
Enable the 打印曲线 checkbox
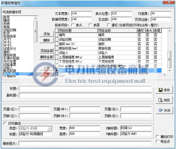(x=5, y=123)
